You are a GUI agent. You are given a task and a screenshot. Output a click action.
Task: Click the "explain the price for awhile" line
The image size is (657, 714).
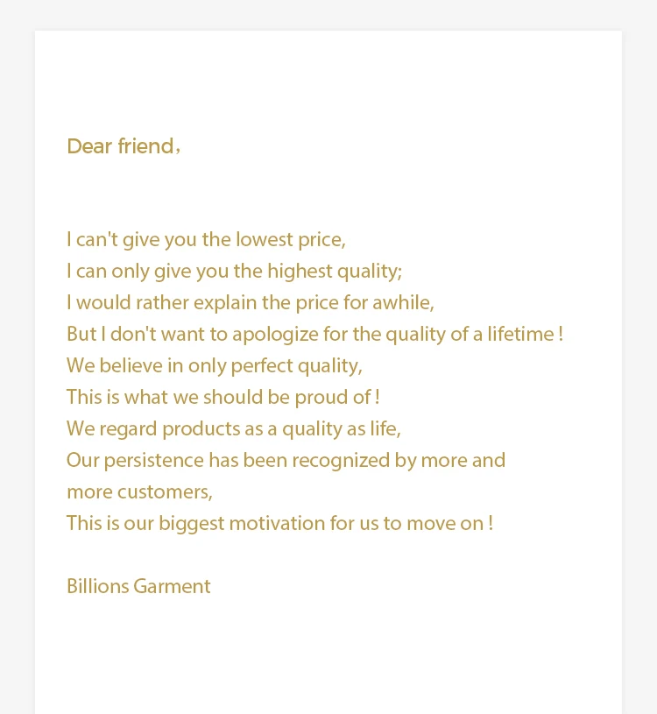(250, 302)
